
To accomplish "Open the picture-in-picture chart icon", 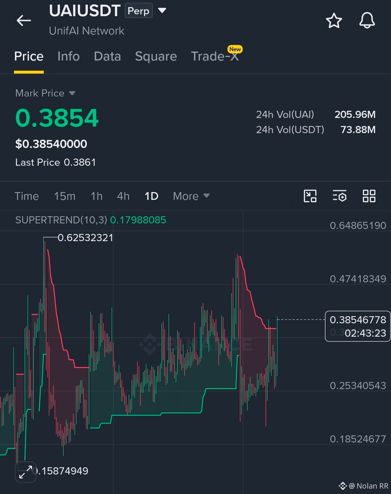I will coord(310,196).
